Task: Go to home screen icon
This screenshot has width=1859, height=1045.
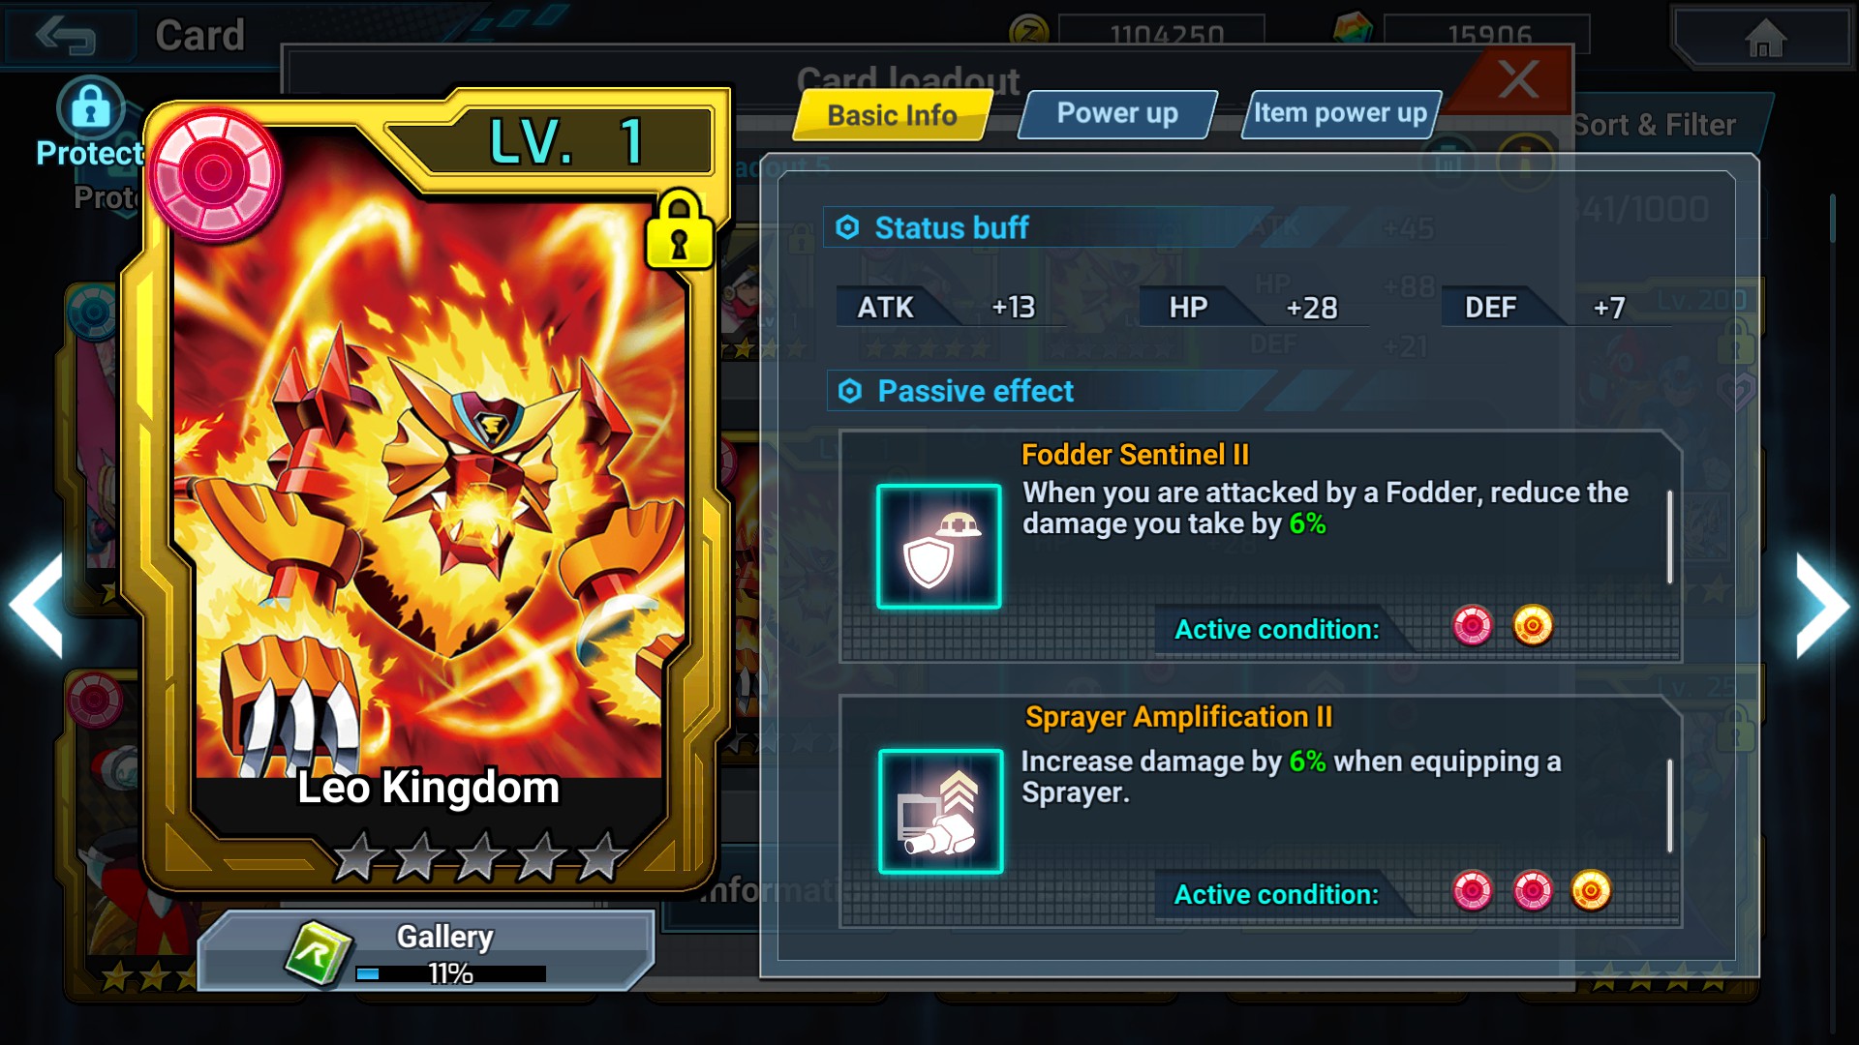Action: (1764, 39)
